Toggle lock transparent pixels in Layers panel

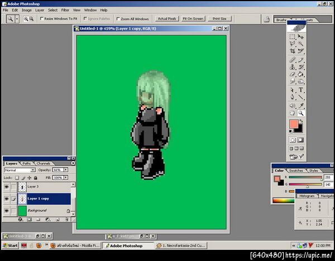[17, 178]
